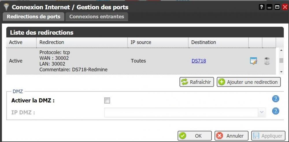The height and width of the screenshot is (142, 289).
Task: Minimize the Gestion des ports window
Action: click(x=269, y=8)
